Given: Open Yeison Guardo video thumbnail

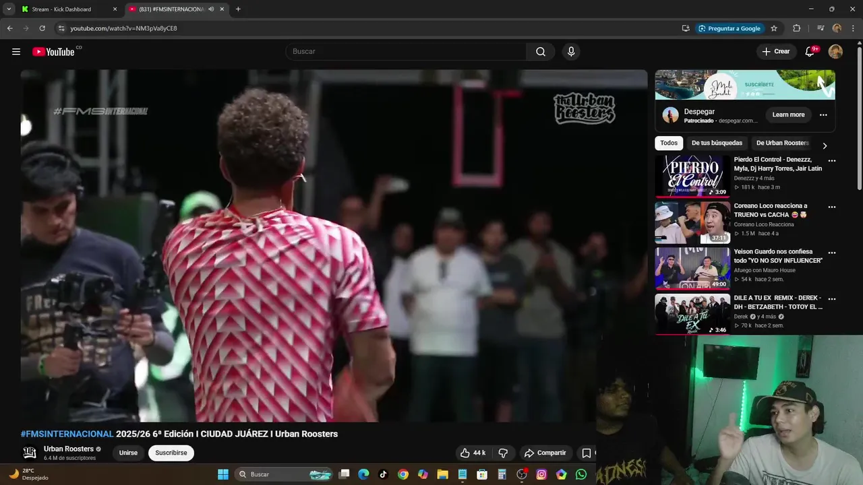Looking at the screenshot, I should point(692,268).
